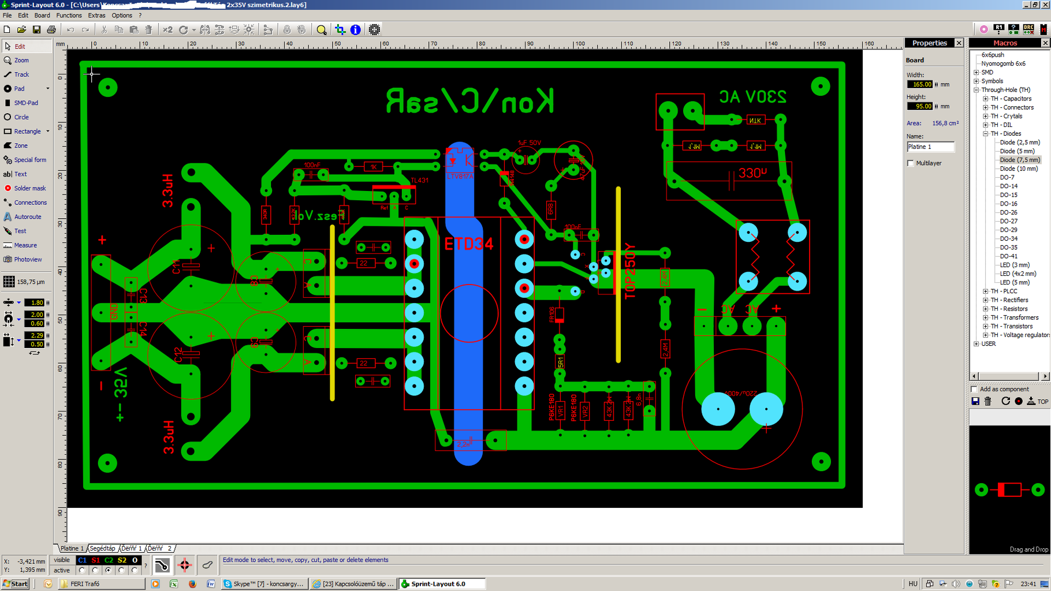Viewport: 1051px width, 591px height.
Task: Expand TH - Connectors folder
Action: point(986,107)
